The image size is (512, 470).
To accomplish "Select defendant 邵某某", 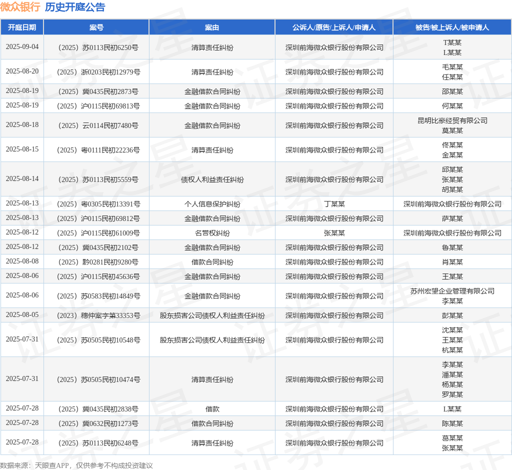I will [x=452, y=91].
